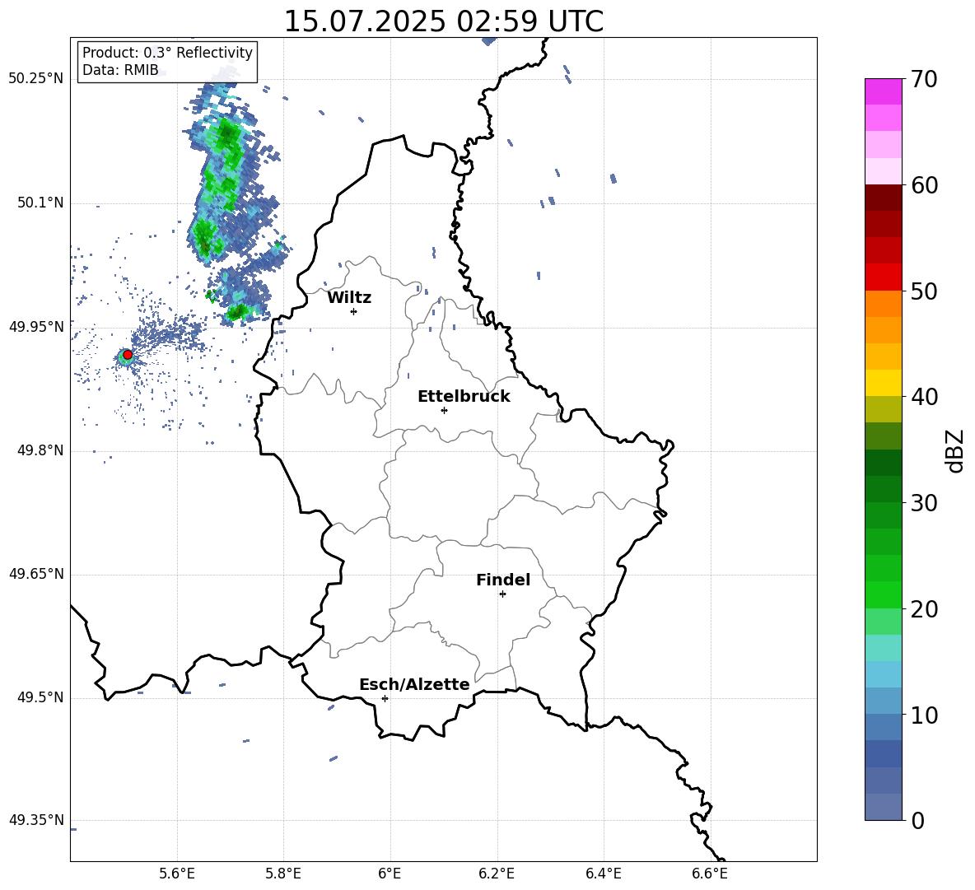Click the 70 colorbar tick value
The height and width of the screenshot is (890, 975).
(924, 79)
